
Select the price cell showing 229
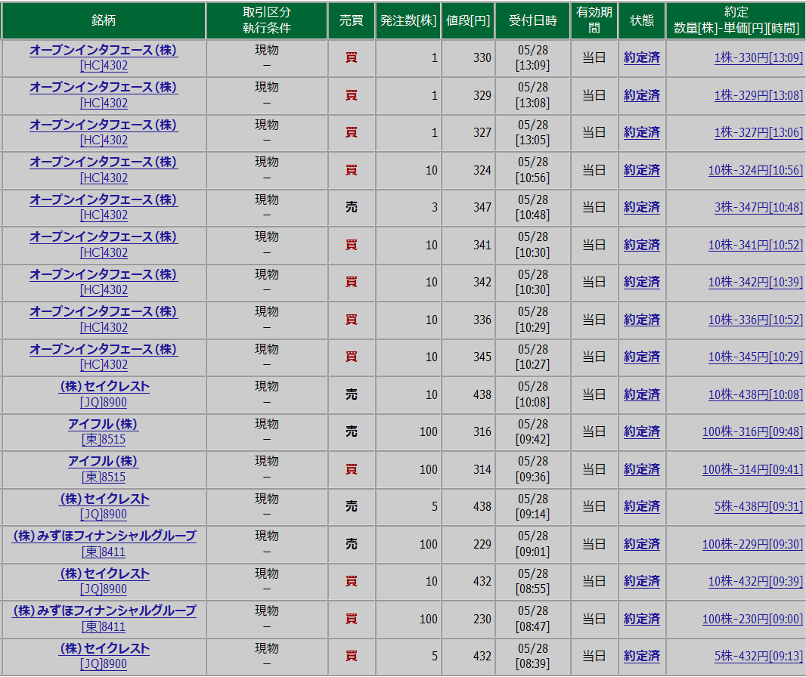click(x=468, y=544)
